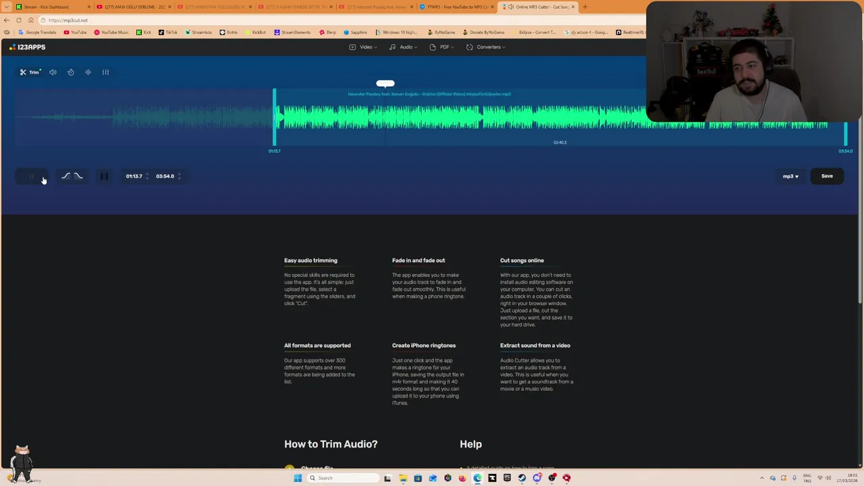
Task: Click the Extract sound from a video heading
Action: tap(535, 346)
